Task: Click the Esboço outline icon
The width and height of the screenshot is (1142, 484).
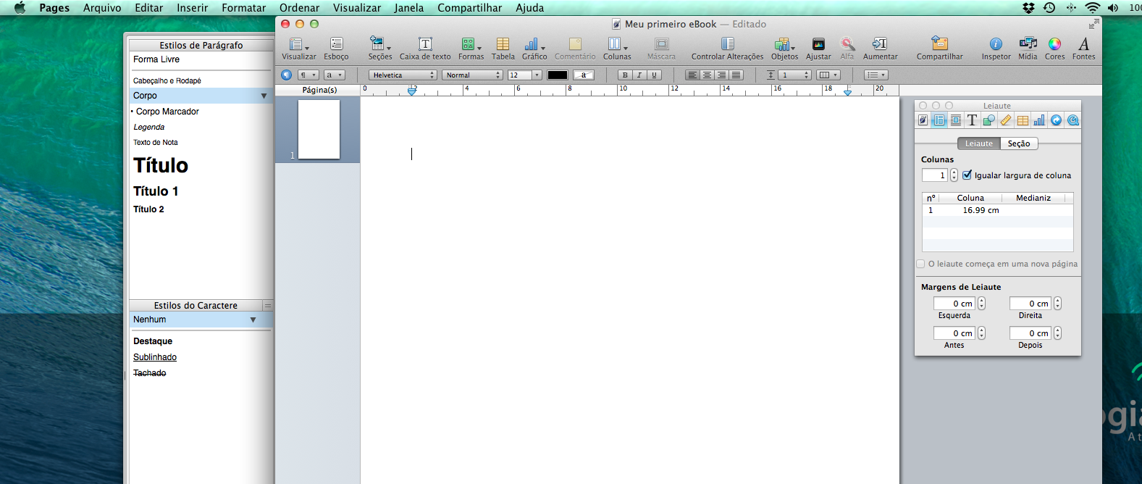Action: (x=336, y=44)
